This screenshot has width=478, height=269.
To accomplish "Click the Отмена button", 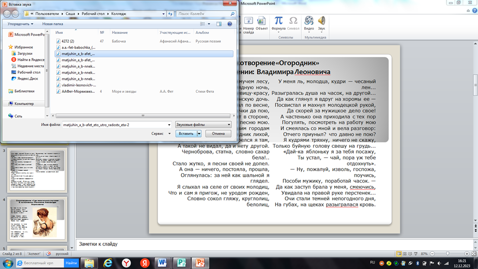I will [x=218, y=134].
